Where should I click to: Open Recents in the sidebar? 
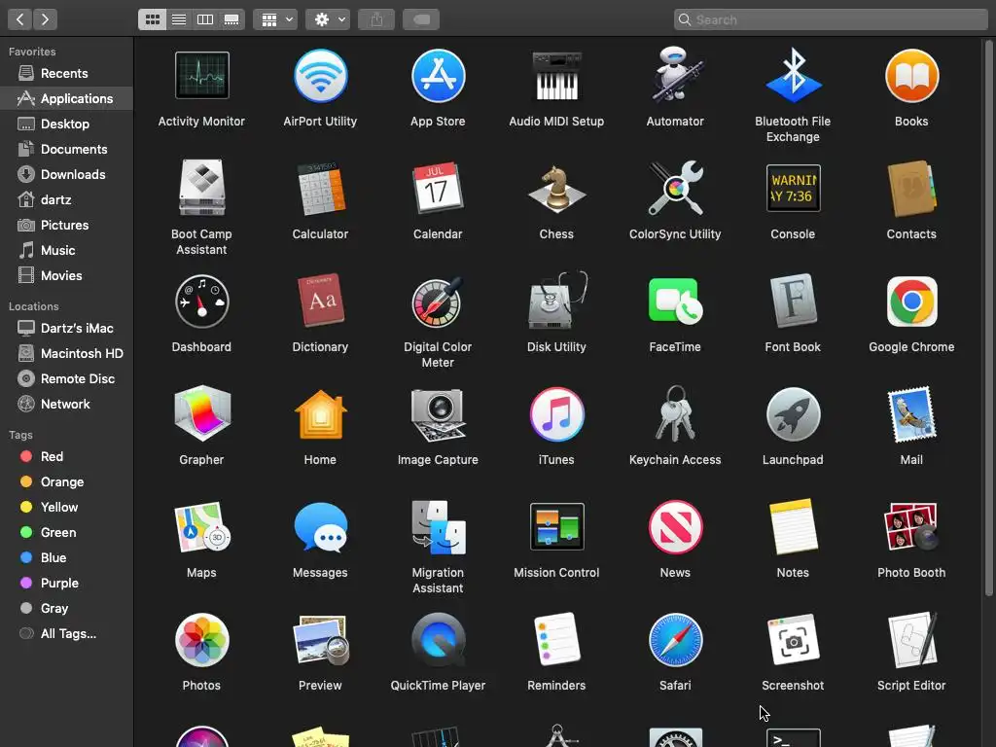pyautogui.click(x=67, y=73)
